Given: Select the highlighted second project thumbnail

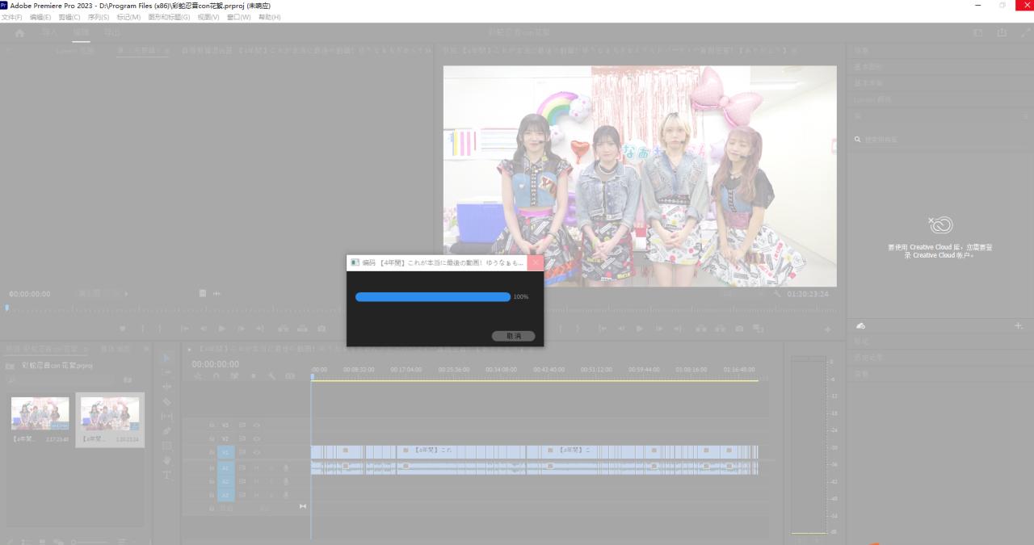Looking at the screenshot, I should pos(110,413).
